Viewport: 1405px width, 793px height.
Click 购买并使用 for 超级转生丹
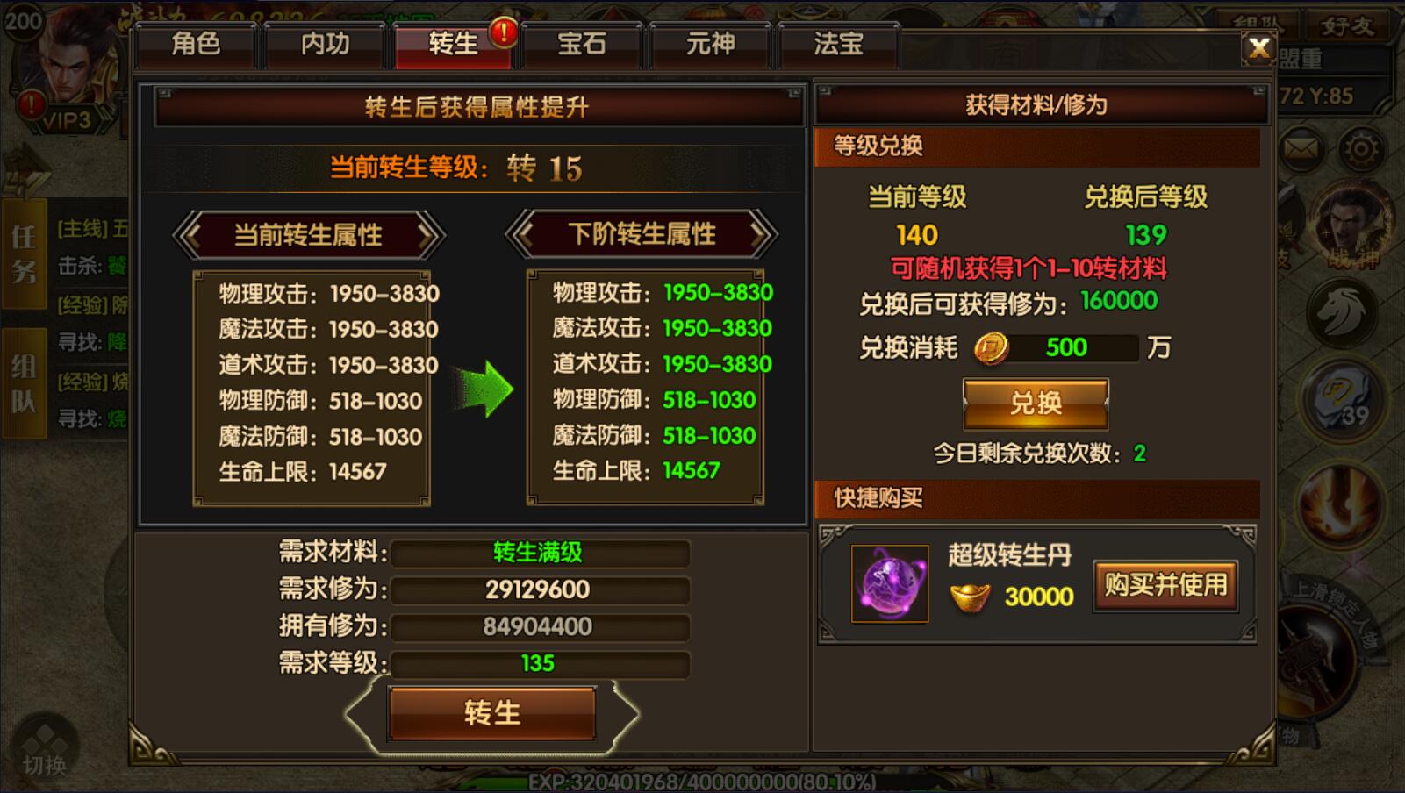point(1165,585)
